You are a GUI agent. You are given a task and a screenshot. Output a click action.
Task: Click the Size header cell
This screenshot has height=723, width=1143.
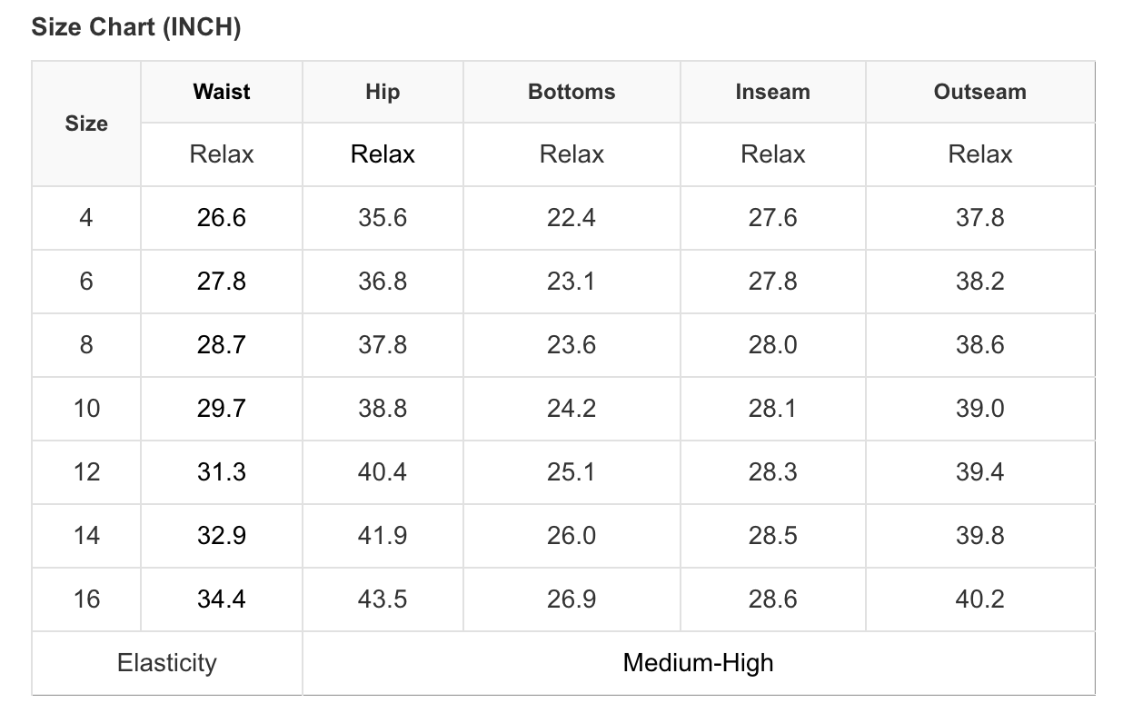pyautogui.click(x=86, y=124)
